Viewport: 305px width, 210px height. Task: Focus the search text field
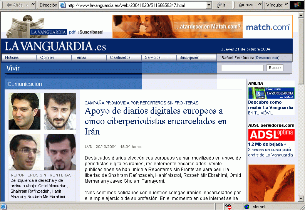click(x=242, y=68)
